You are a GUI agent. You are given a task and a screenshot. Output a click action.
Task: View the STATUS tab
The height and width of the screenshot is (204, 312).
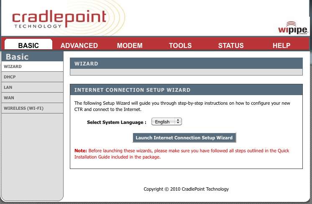(231, 45)
